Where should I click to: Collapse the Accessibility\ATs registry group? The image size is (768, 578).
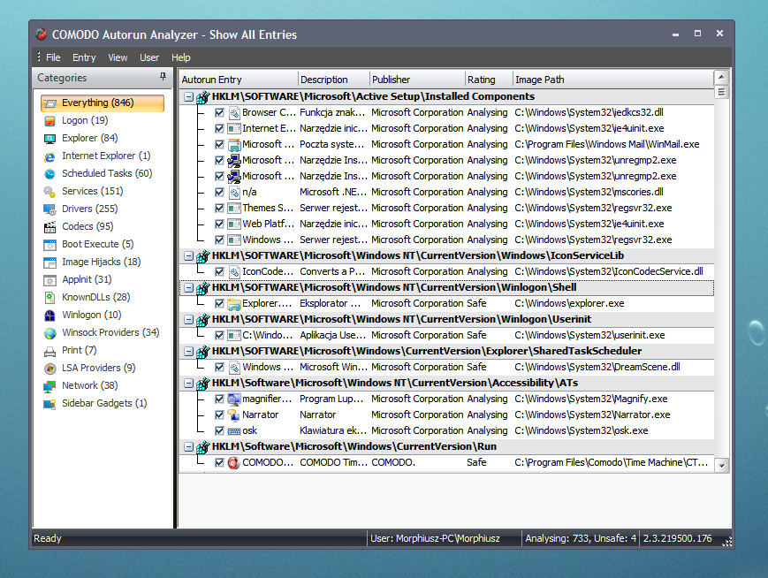[189, 383]
